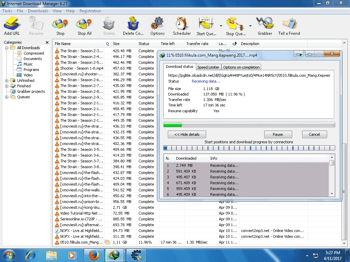Select the Documents category
This screenshot has width=350, height=262.
[32, 59]
